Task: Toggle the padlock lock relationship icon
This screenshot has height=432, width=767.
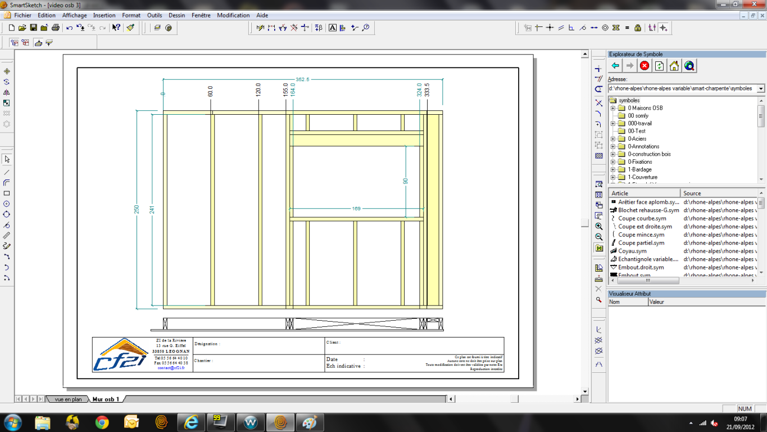Action: click(x=638, y=28)
